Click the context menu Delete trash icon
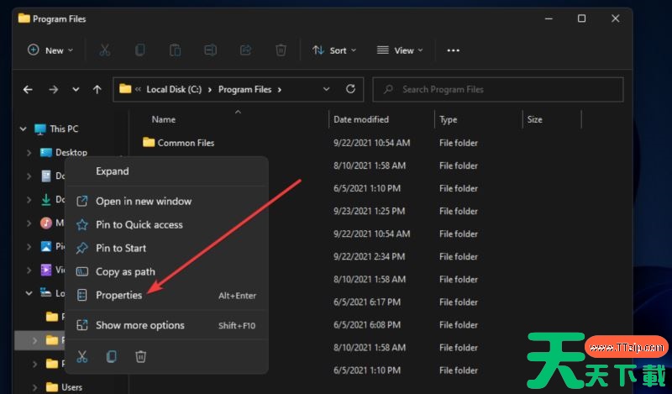Image resolution: width=672 pixels, height=394 pixels. [140, 356]
